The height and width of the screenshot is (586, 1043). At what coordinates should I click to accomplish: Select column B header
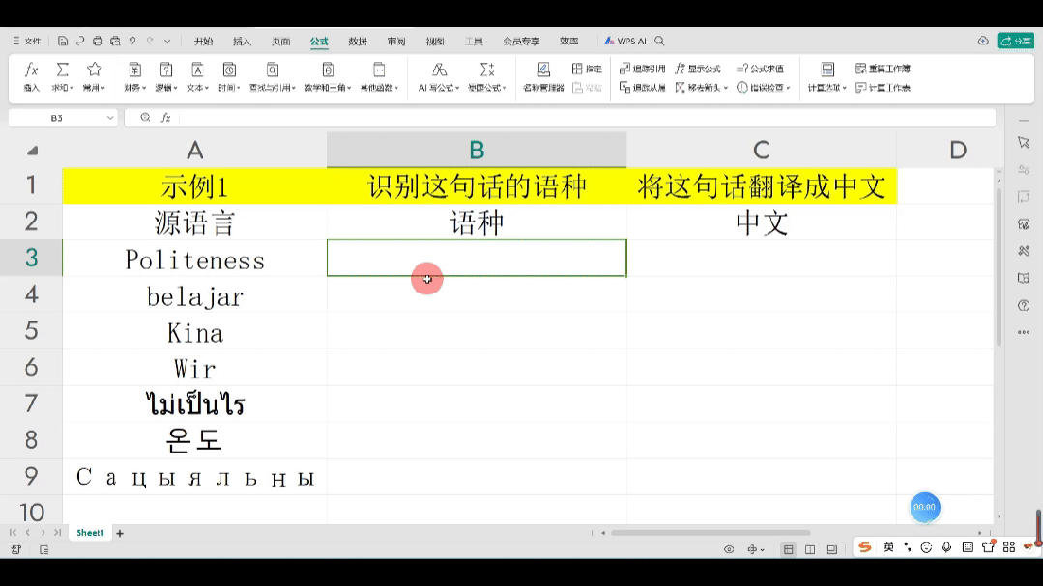click(x=477, y=151)
